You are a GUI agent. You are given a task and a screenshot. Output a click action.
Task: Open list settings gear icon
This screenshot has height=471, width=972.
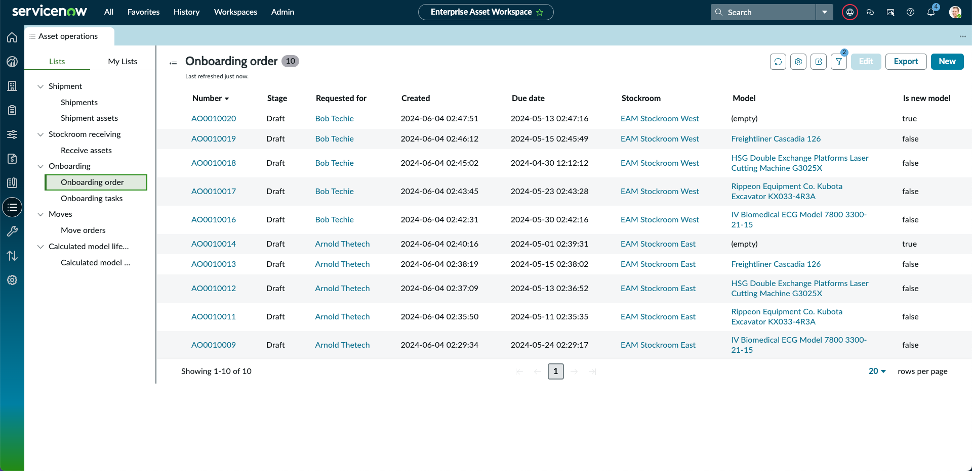pos(798,62)
